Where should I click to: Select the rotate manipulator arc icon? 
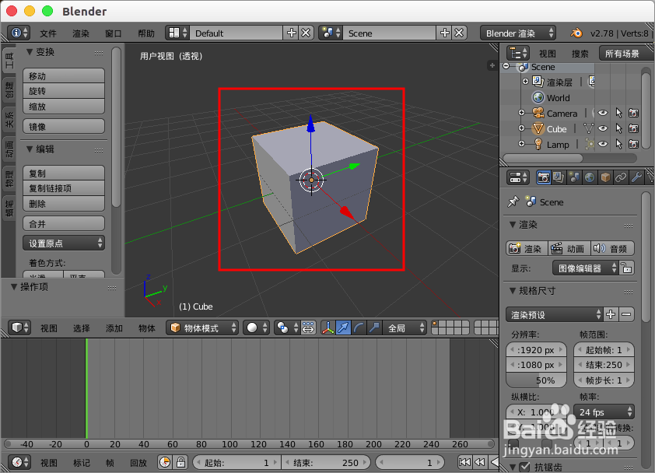tap(359, 328)
